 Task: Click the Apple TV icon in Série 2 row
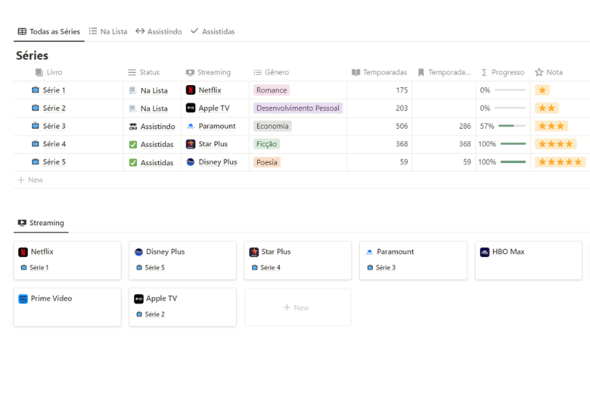point(191,108)
